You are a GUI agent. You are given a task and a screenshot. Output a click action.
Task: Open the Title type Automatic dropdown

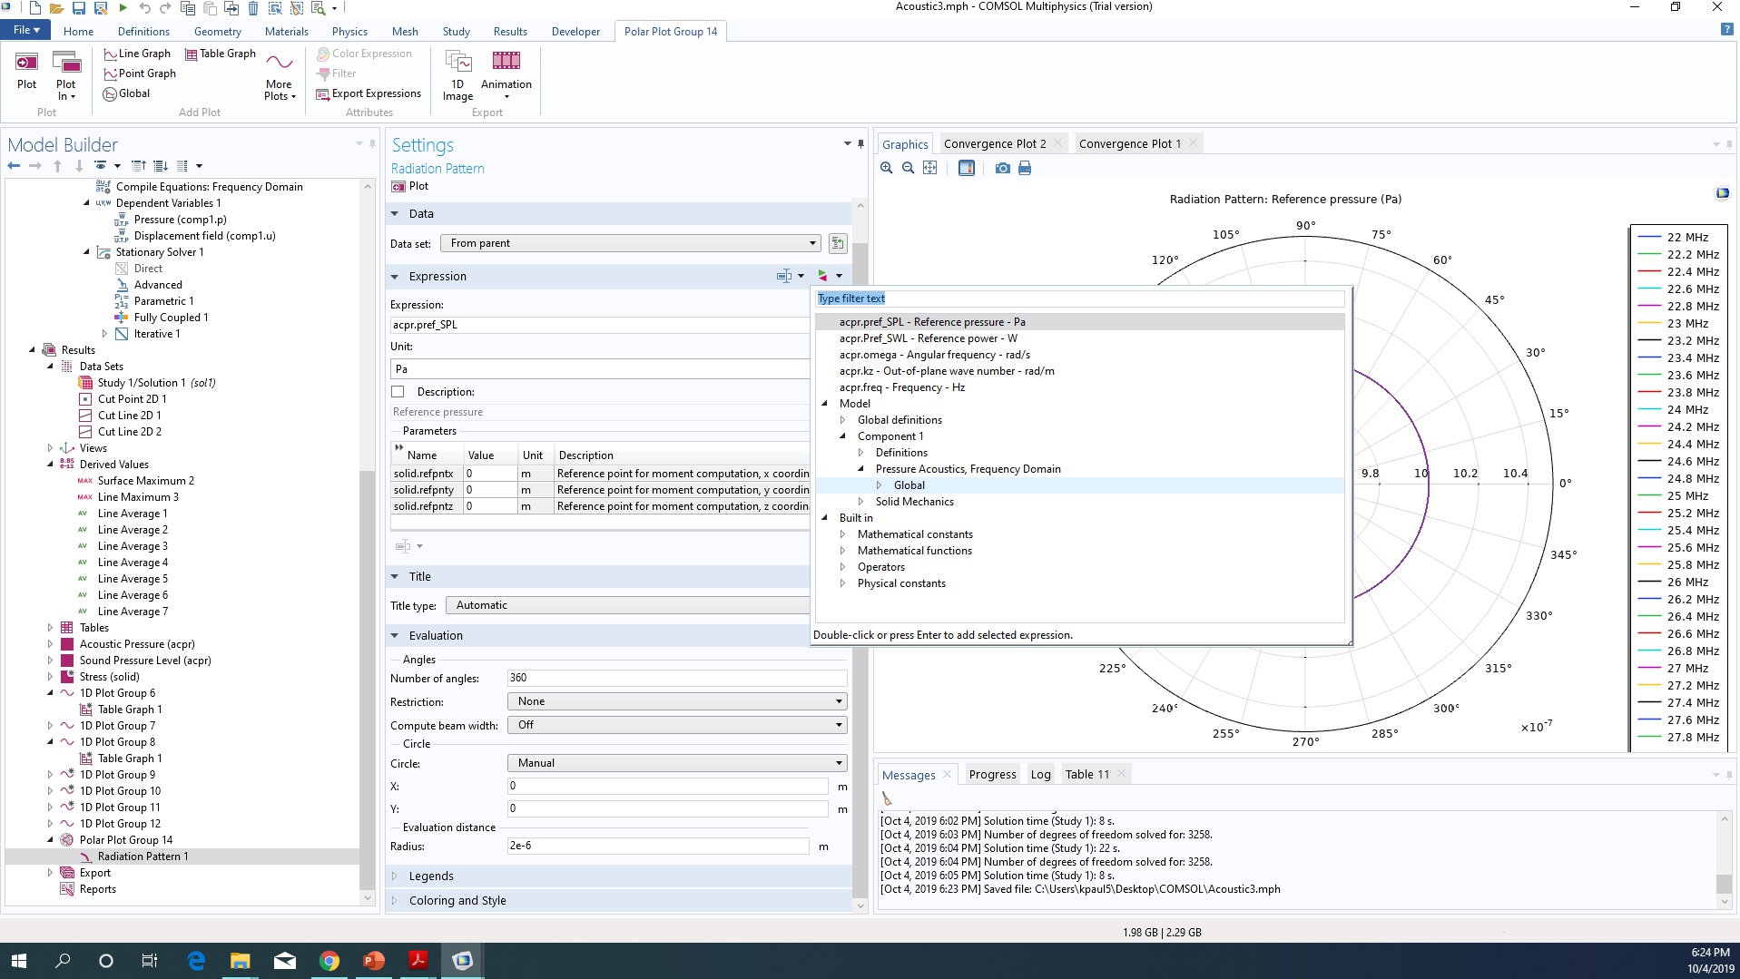tap(628, 605)
